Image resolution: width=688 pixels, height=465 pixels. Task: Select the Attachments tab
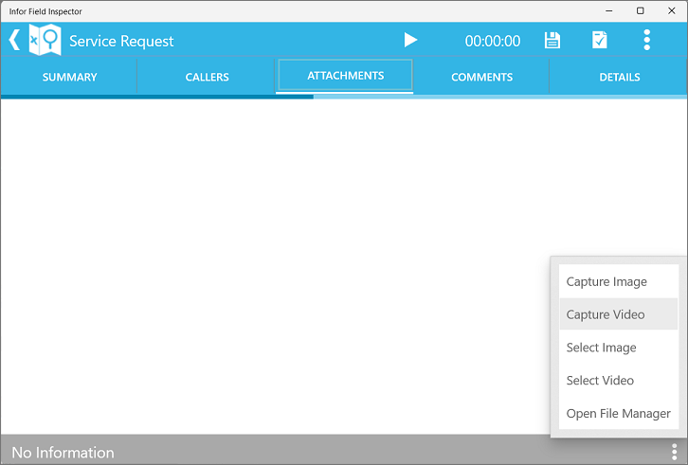(x=345, y=76)
